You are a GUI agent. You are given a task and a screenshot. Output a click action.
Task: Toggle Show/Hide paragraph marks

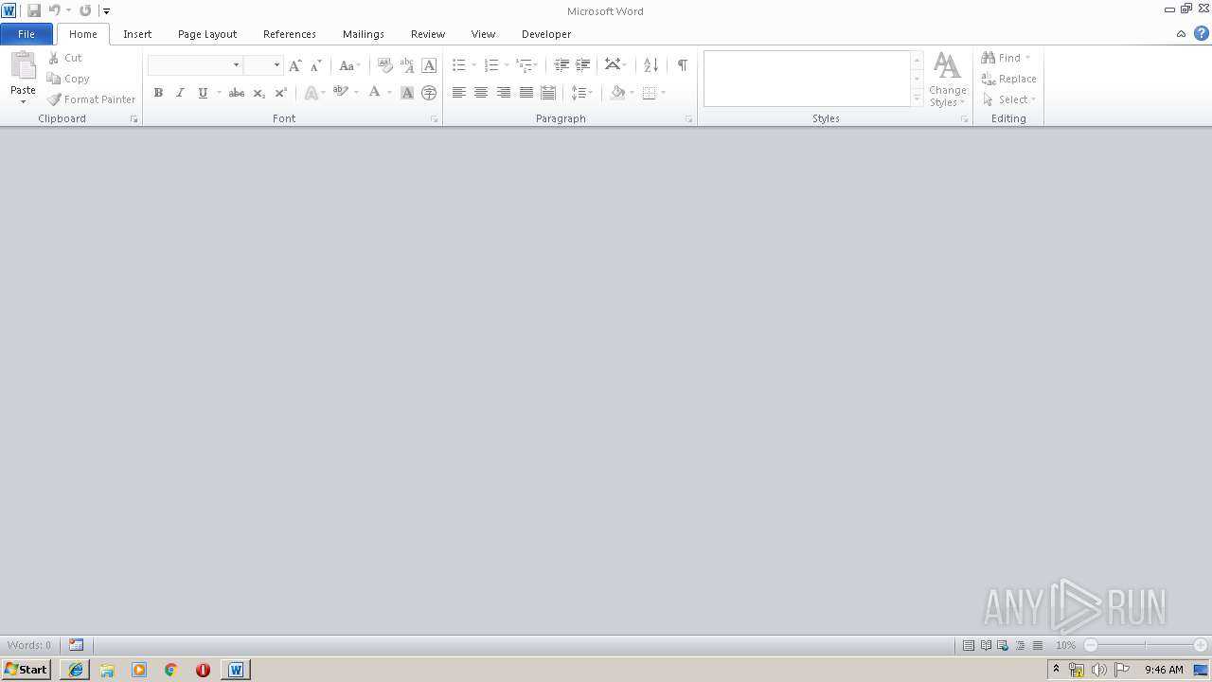682,65
